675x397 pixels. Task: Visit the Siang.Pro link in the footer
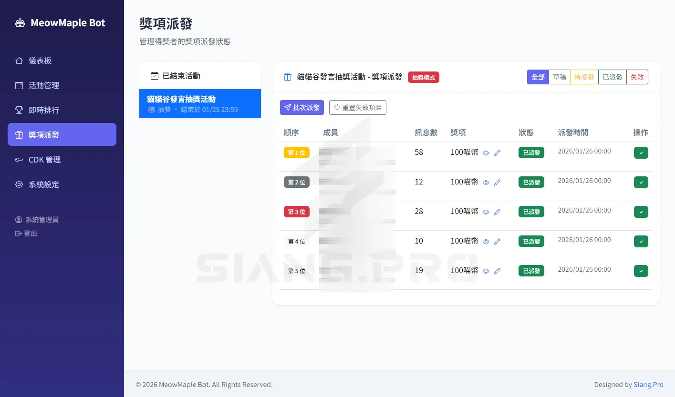click(x=648, y=385)
